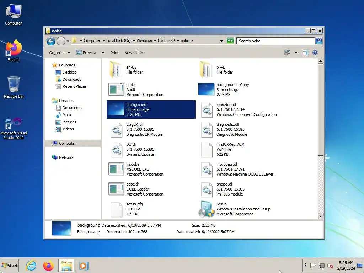Screen dimensions: 364x273
Task: Select the cmisetup.dll file icon
Action: point(207,110)
